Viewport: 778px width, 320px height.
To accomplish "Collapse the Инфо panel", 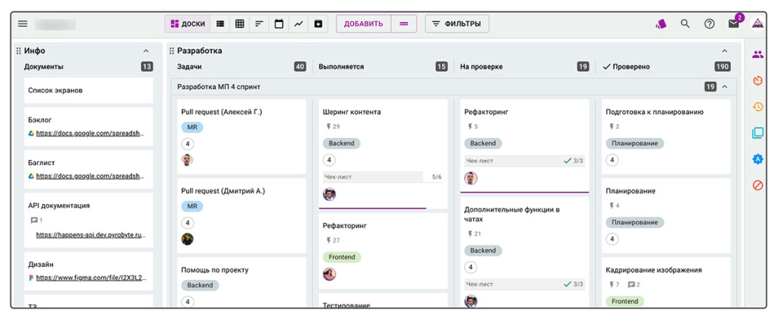I will point(146,51).
